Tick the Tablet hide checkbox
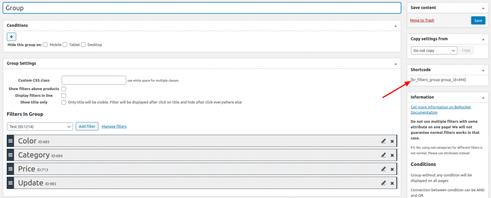 click(65, 45)
